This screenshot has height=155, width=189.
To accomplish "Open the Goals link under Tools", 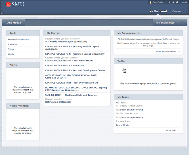I will [x=11, y=54].
